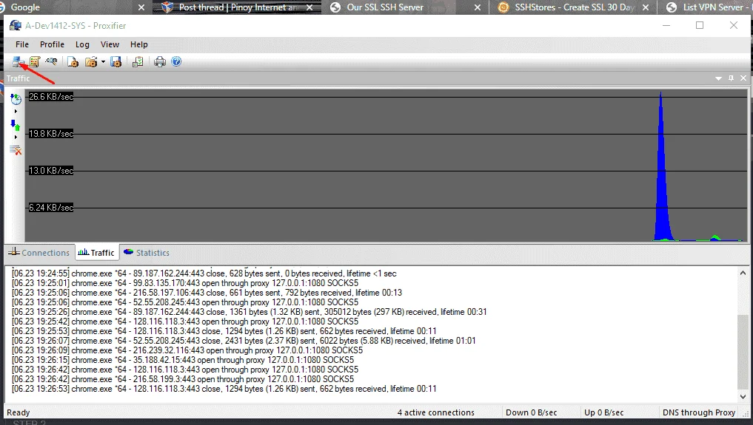Click 'Down 0 B/sec' status indicator

tap(531, 412)
